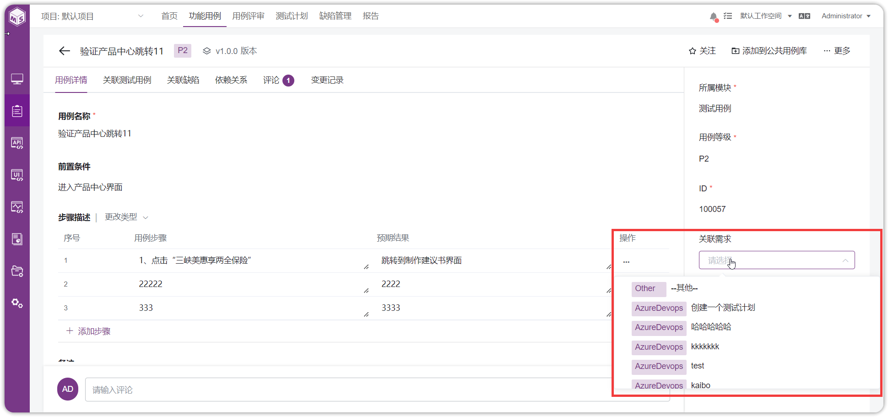Open the 更多 more actions menu
Image resolution: width=888 pixels, height=417 pixels.
[837, 51]
